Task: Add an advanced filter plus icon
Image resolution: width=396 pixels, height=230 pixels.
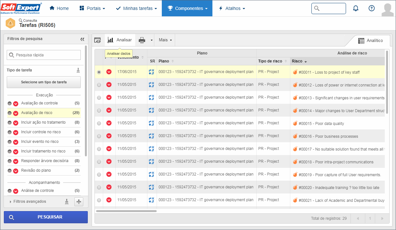Action: click(x=79, y=201)
